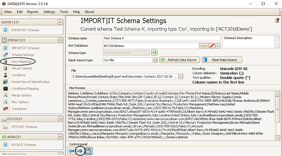Viewport: 282px width, 156px height.
Task: Remove Act! database with minus button
Action: pos(218,46)
